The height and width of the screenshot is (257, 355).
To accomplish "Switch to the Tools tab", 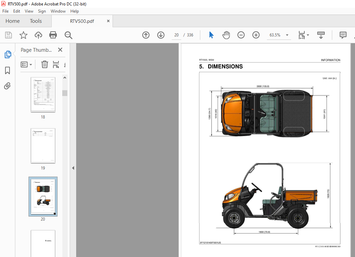I will coord(36,21).
